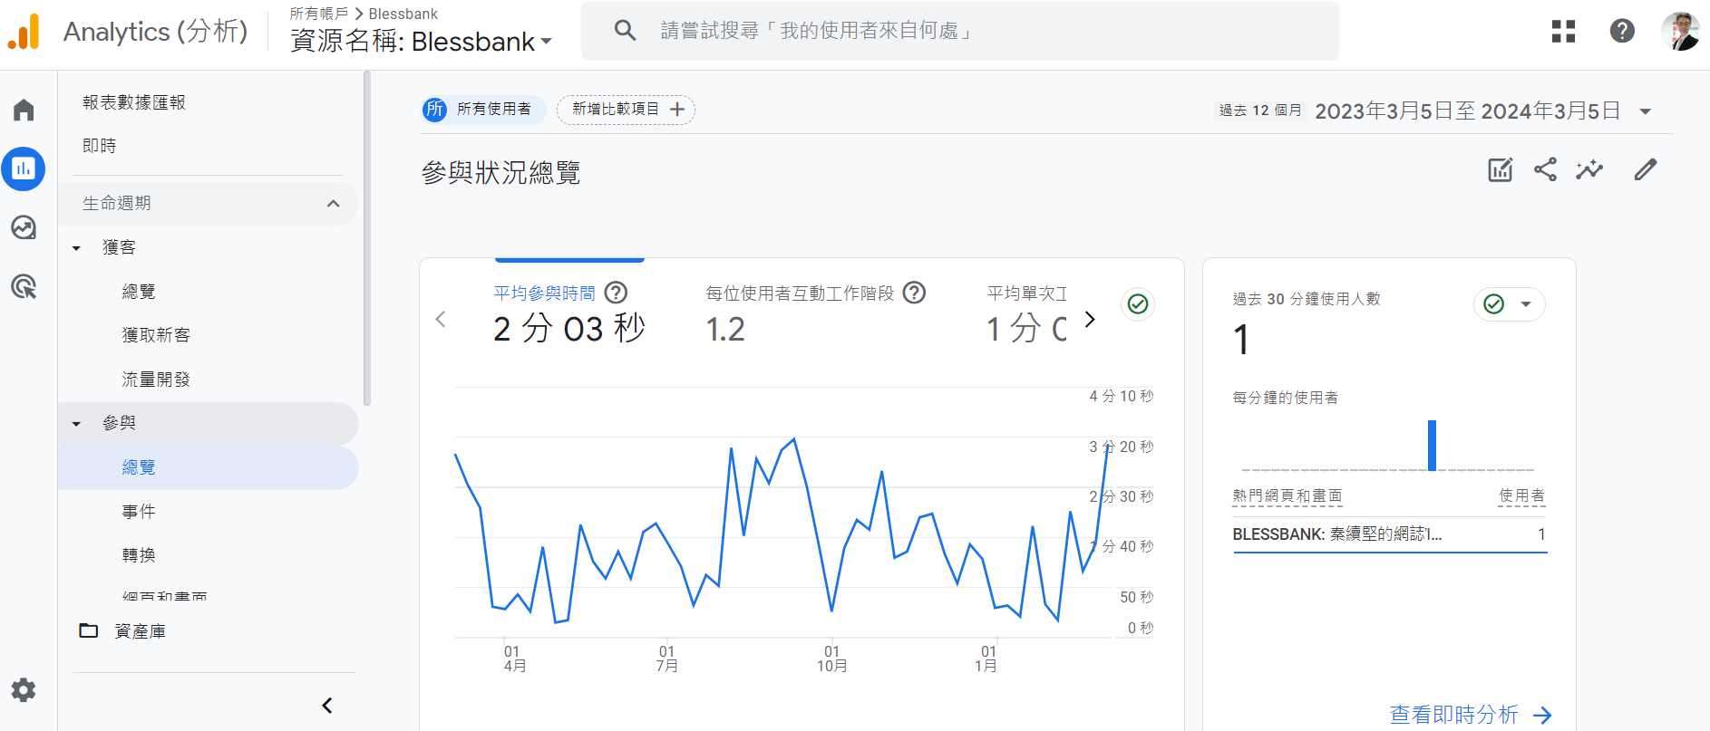Click the 過去 12 個月 label
Viewport: 1710px width, 731px height.
pyautogui.click(x=1259, y=111)
